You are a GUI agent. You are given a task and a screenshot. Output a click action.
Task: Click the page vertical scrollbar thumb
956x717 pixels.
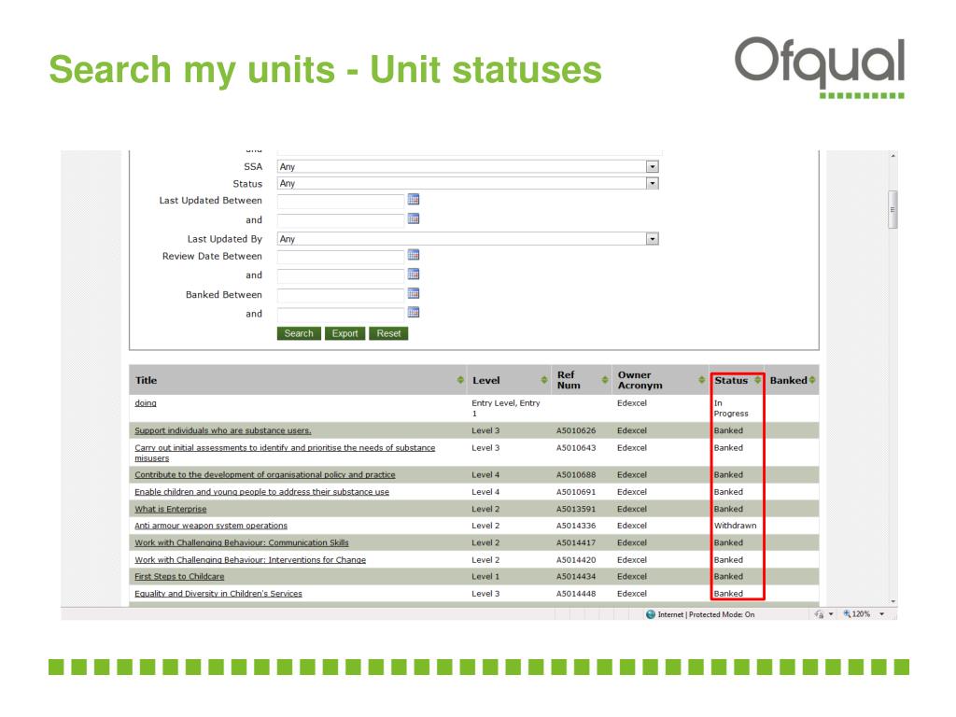point(893,209)
